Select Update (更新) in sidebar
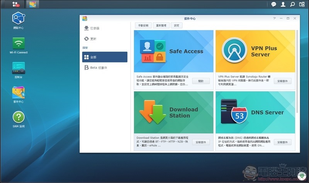Viewport: 309px width, 183px height. [105, 39]
